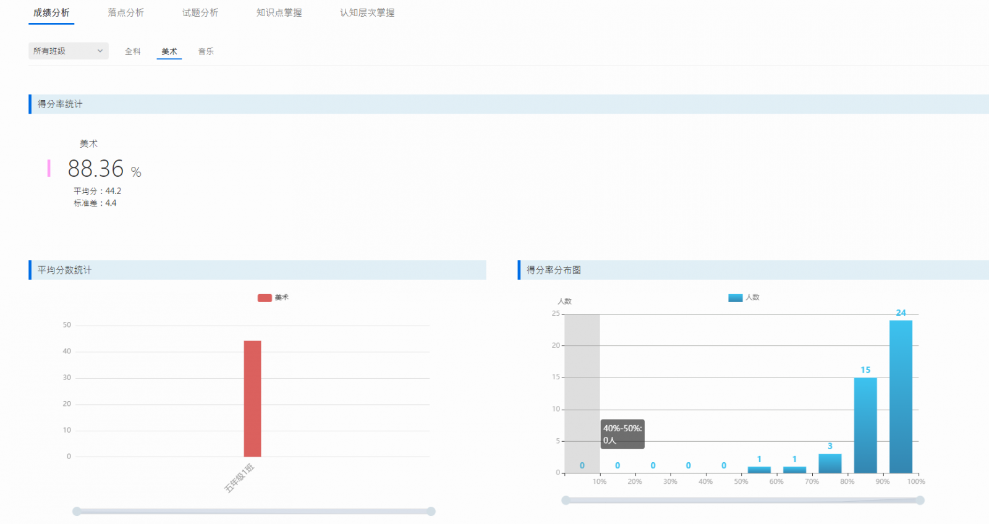
Task: Open the 试题分析 tab
Action: pos(200,12)
